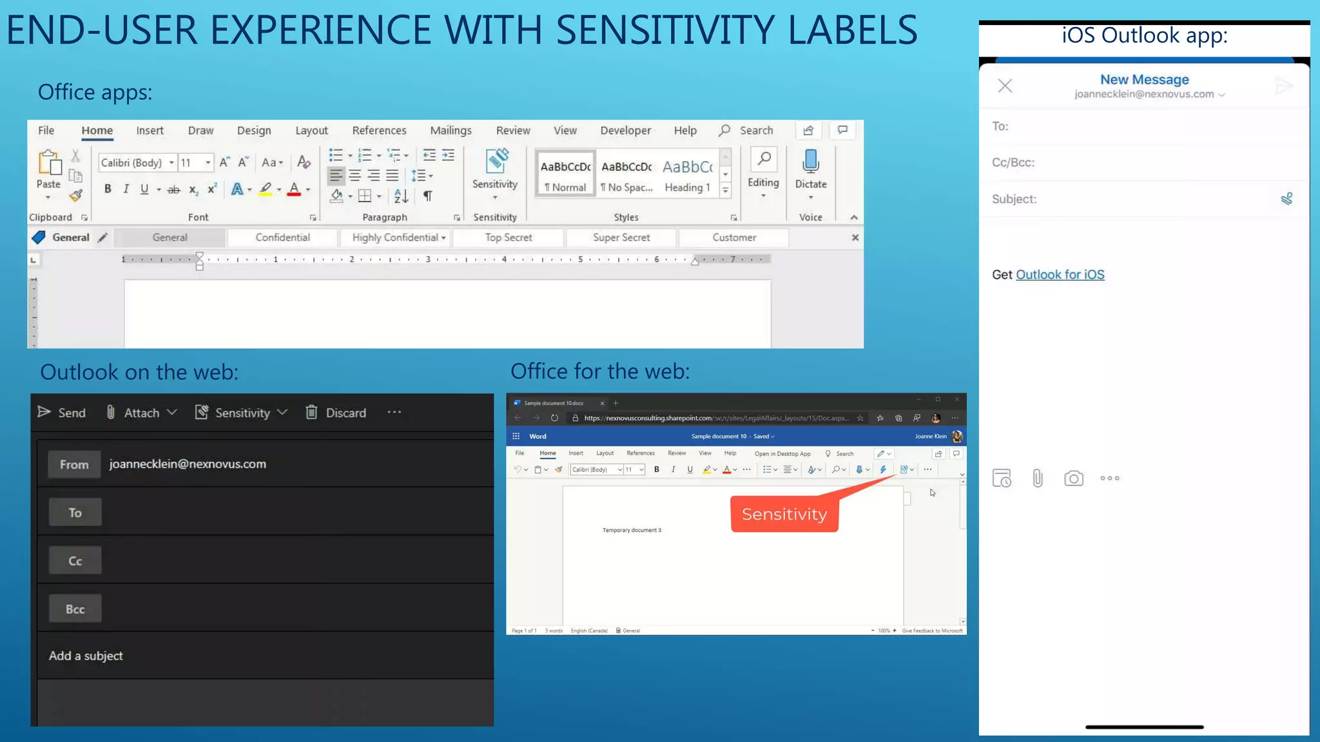Click the edit pencil beside General label

(102, 238)
